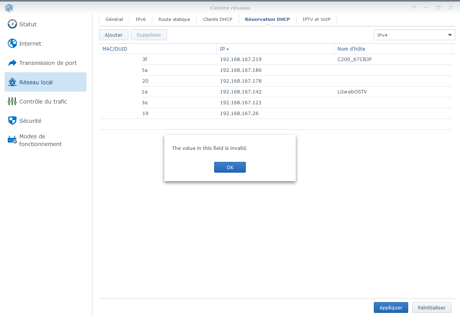Open the Statut section gauge icon
The width and height of the screenshot is (460, 316).
pos(12,24)
